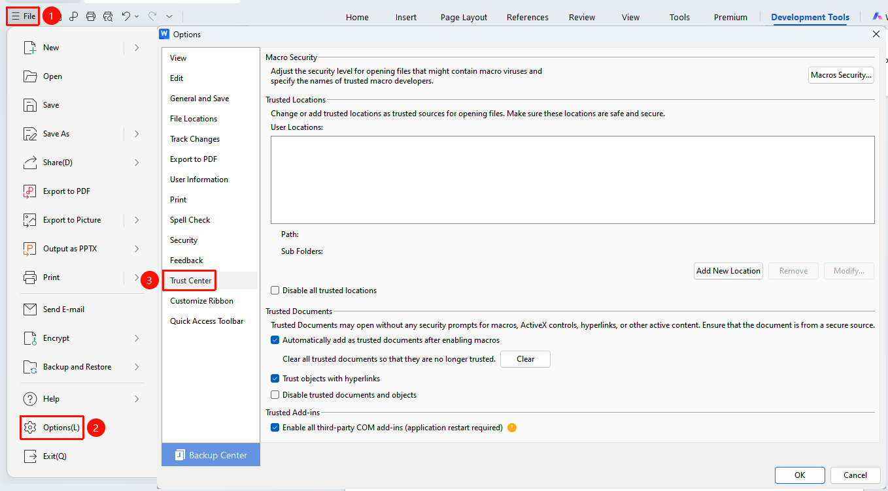Viewport: 888px width, 491px height.
Task: Open Customize Quick Access Toolbar dropdown
Action: click(x=169, y=16)
